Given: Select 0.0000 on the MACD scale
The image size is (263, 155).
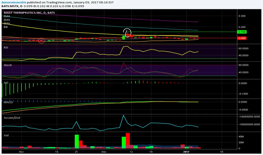Looking at the screenshot, I should click(243, 102).
